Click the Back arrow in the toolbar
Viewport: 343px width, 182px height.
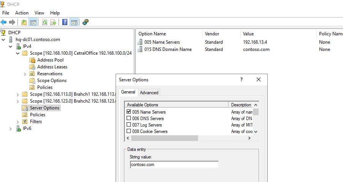[x=4, y=22]
